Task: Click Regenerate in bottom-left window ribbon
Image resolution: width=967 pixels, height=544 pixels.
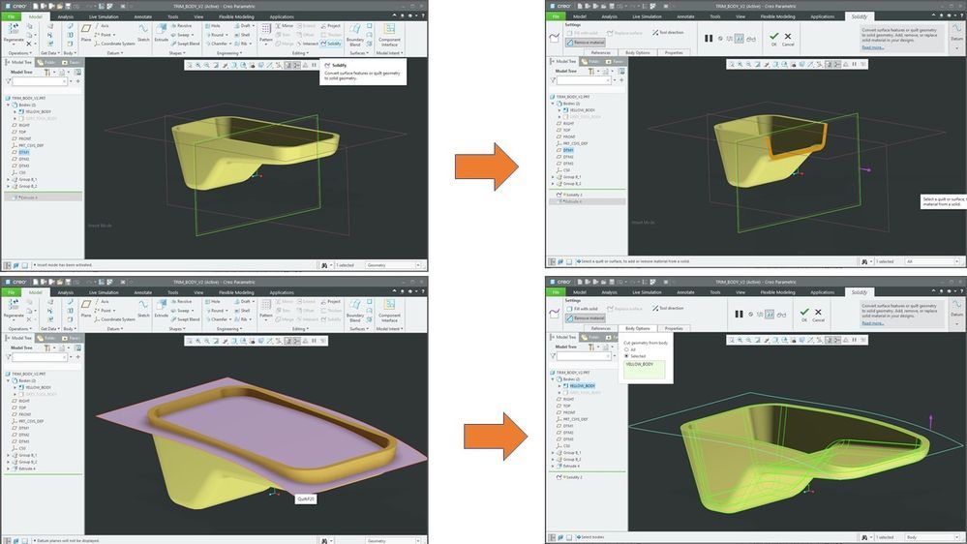Action: [14, 309]
